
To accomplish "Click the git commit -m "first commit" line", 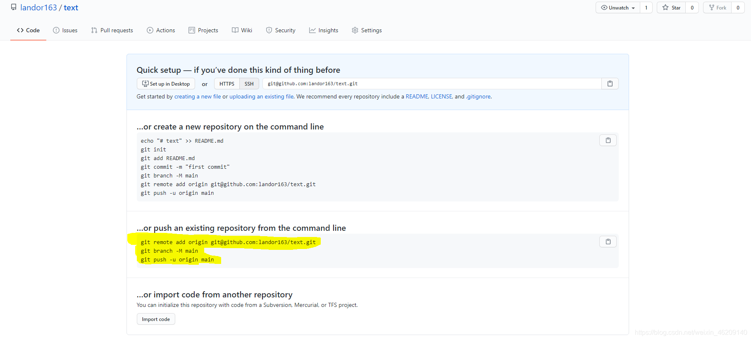I will pyautogui.click(x=185, y=167).
